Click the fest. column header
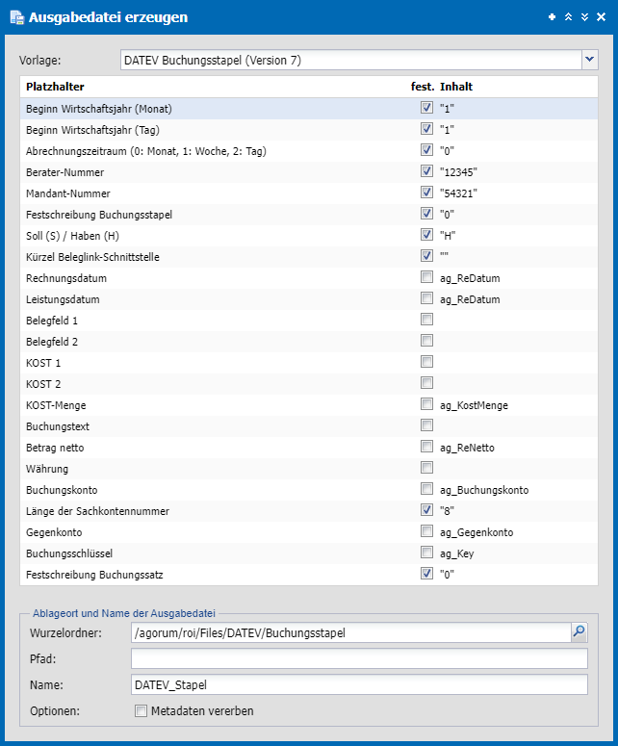This screenshot has height=746, width=618. pyautogui.click(x=423, y=87)
